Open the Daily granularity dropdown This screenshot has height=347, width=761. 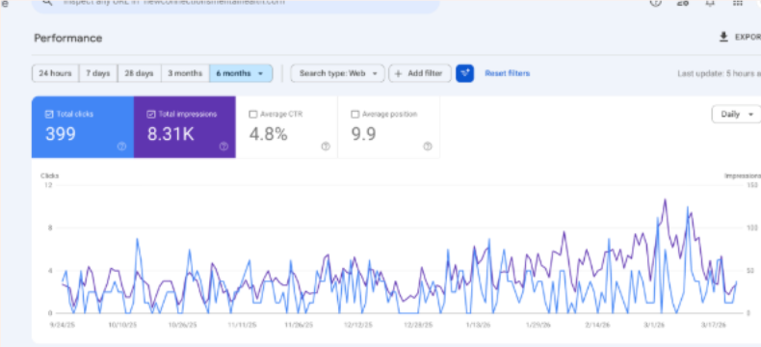(x=737, y=115)
